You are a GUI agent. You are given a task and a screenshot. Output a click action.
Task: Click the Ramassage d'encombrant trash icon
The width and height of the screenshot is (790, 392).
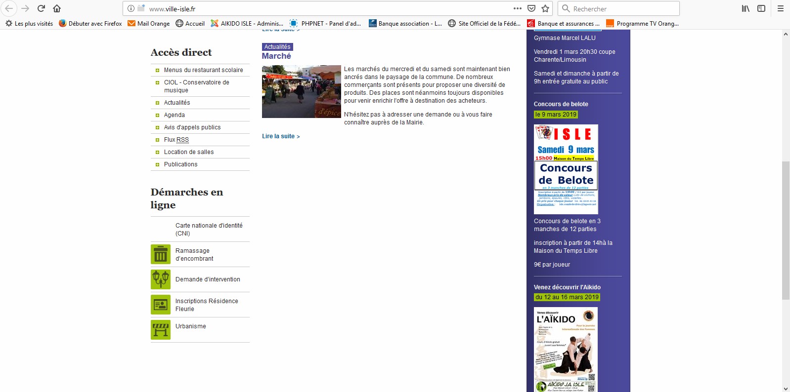pos(161,255)
